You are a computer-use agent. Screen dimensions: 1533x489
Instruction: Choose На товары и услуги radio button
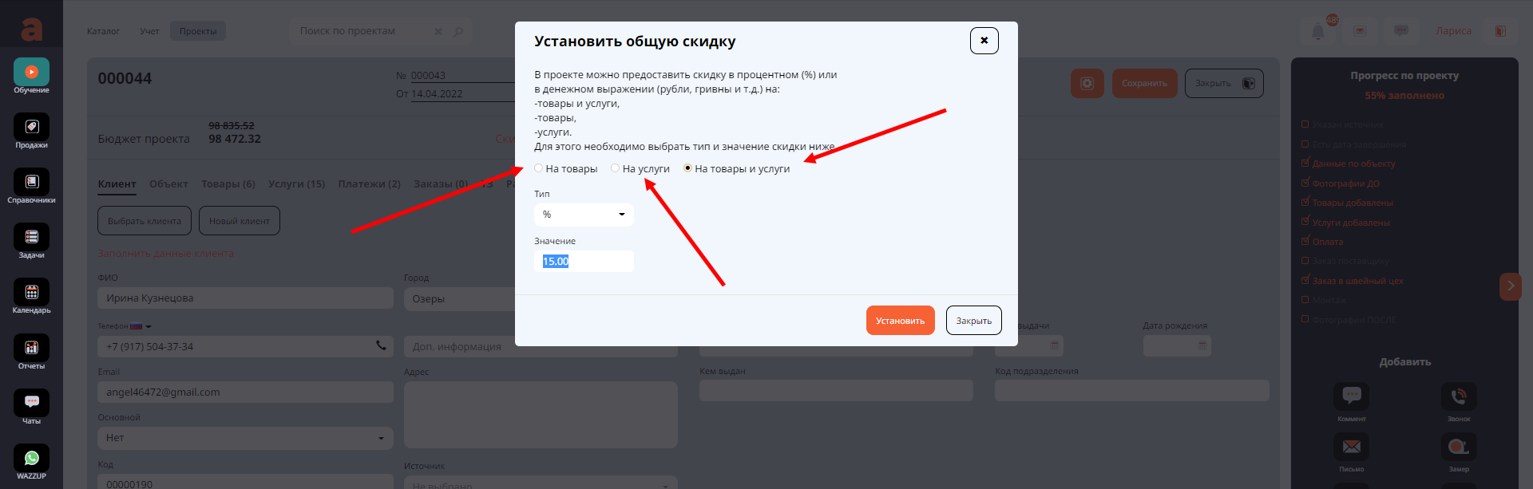point(687,168)
